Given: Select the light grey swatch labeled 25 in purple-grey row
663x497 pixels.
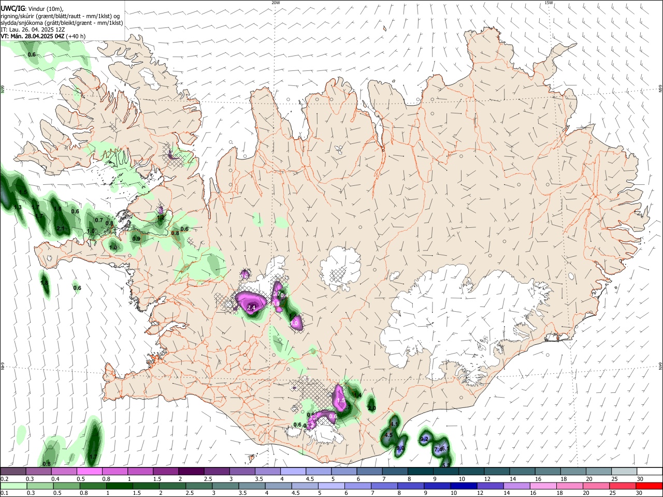Looking at the screenshot, I should coord(624,471).
